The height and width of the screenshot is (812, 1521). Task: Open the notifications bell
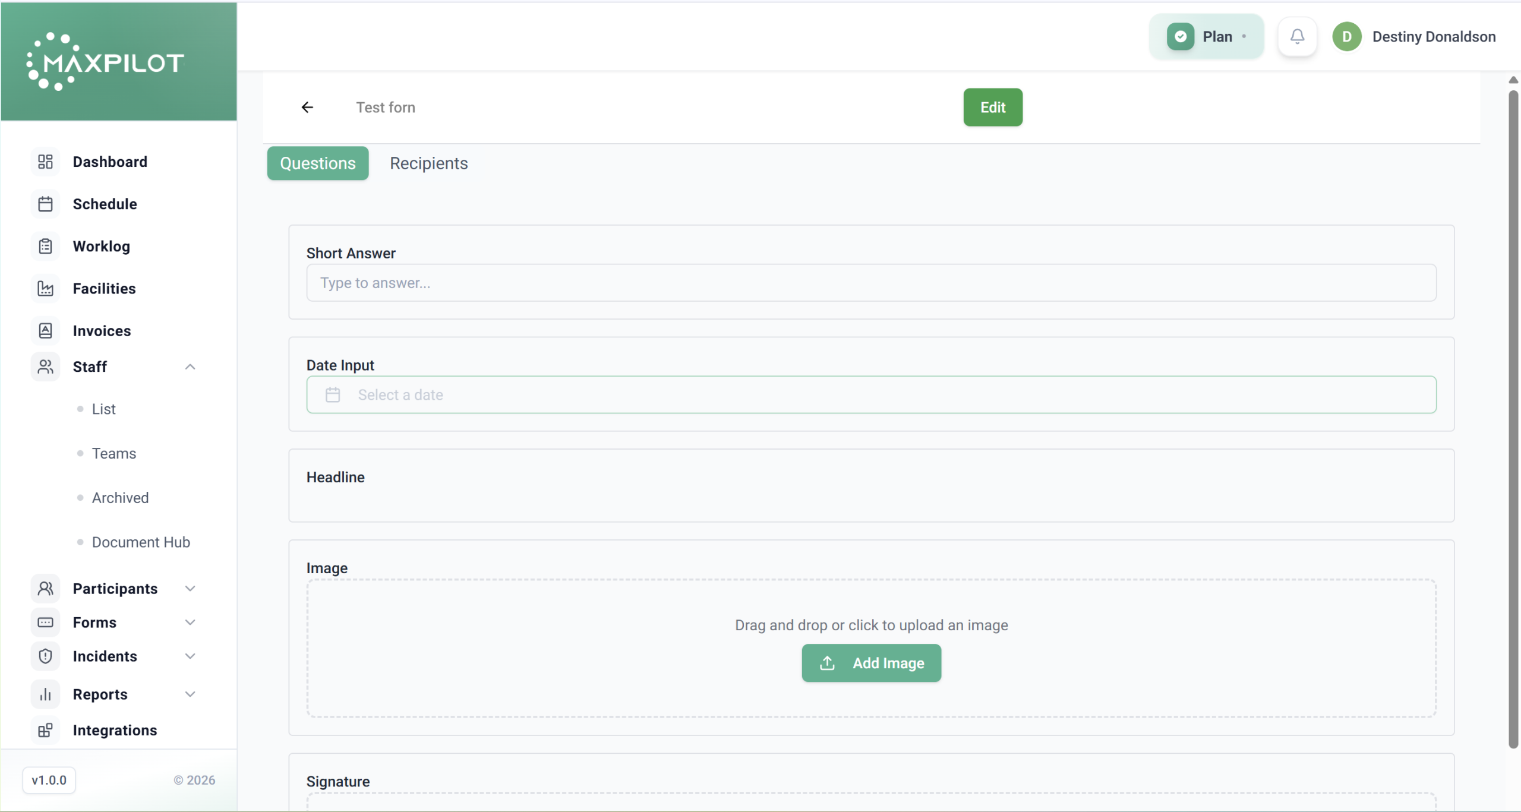click(x=1297, y=37)
